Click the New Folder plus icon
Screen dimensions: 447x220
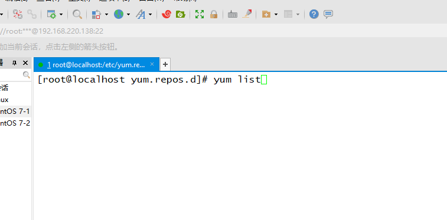[266, 14]
